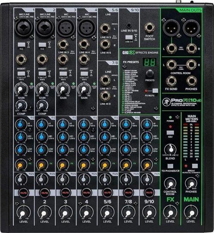
Task: Click the MAIN master LEVEL knob
Action: 191,213
